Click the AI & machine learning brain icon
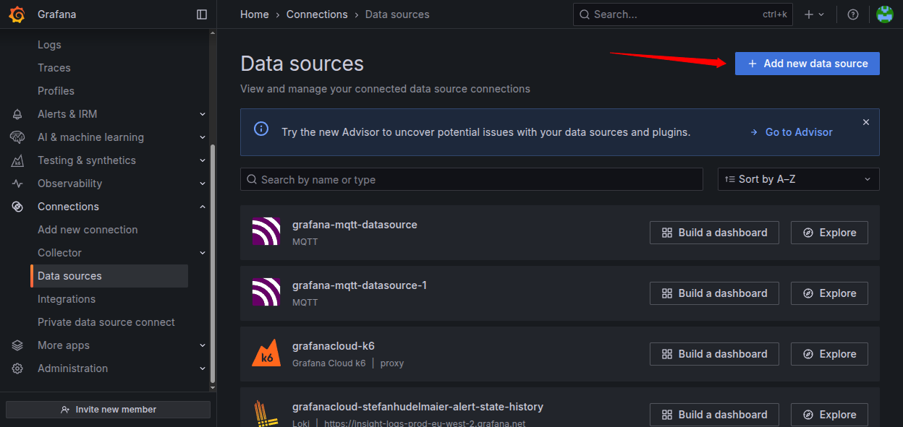 click(x=17, y=137)
